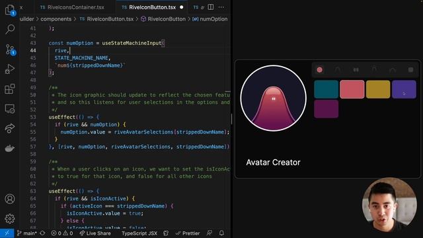Open the Accounts menu icon

click(x=10, y=199)
